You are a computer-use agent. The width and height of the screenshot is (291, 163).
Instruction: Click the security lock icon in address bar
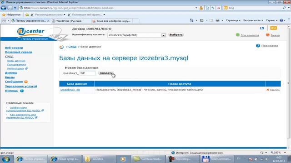coord(201,8)
